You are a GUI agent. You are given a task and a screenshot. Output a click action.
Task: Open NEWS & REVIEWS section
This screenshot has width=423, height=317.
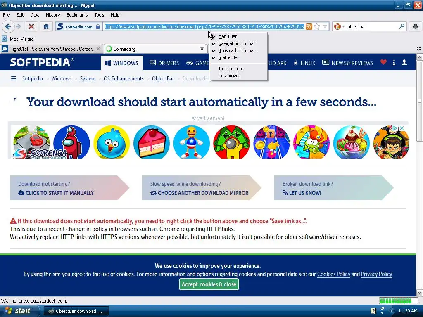pyautogui.click(x=348, y=63)
